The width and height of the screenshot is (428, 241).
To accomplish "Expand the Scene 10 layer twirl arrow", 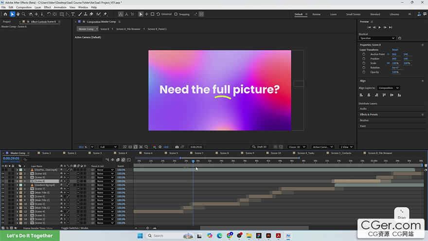I will [17, 173].
